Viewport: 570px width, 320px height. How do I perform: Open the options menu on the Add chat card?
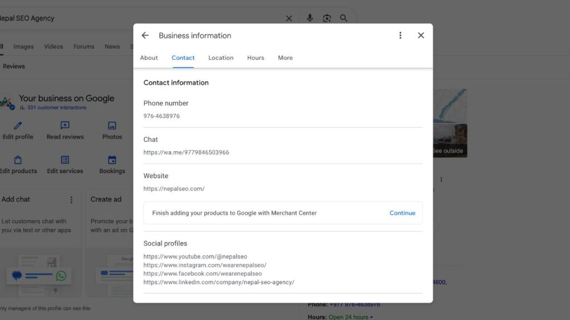pos(71,199)
